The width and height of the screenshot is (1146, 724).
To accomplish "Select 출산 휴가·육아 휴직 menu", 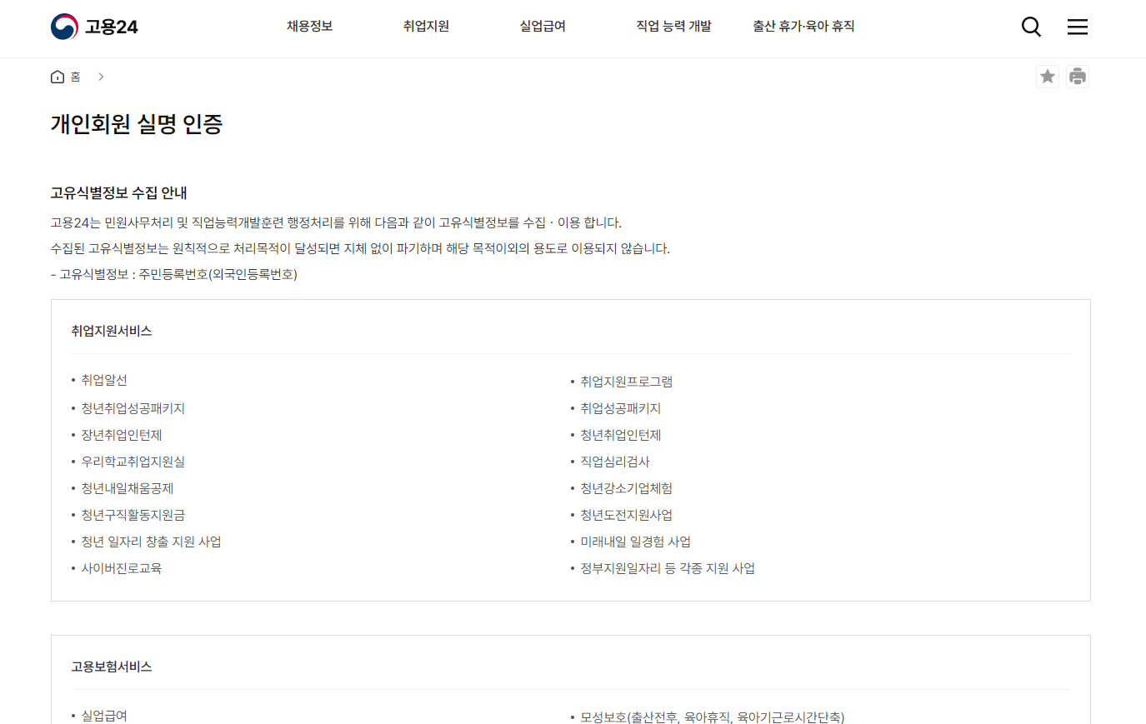I will pos(802,26).
